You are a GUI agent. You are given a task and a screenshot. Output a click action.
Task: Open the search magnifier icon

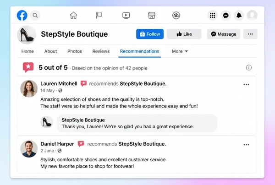click(35, 16)
